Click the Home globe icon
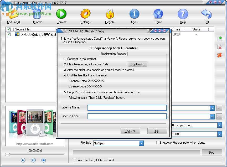This screenshot has height=167, width=227. (158, 14)
